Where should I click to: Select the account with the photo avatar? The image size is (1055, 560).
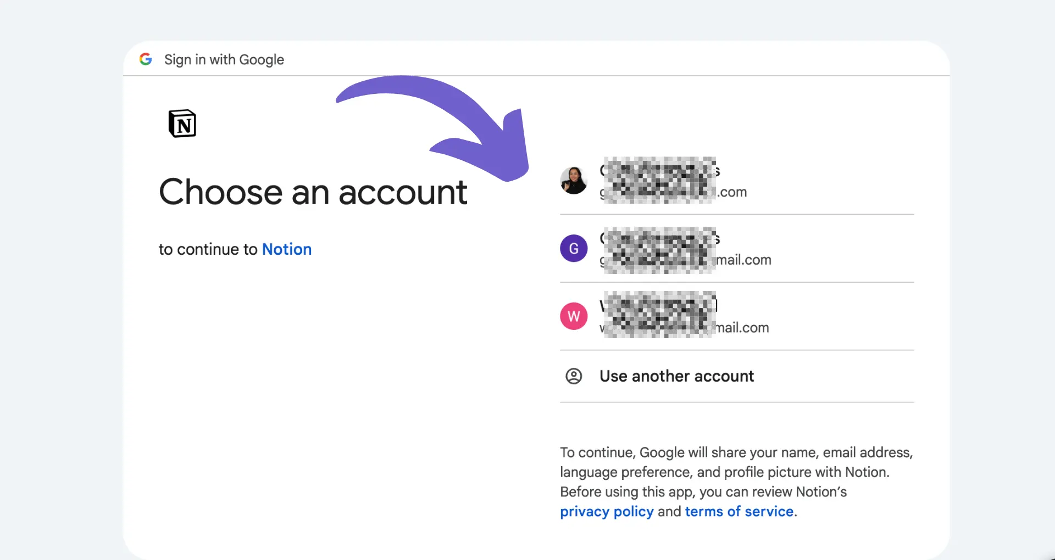click(737, 181)
